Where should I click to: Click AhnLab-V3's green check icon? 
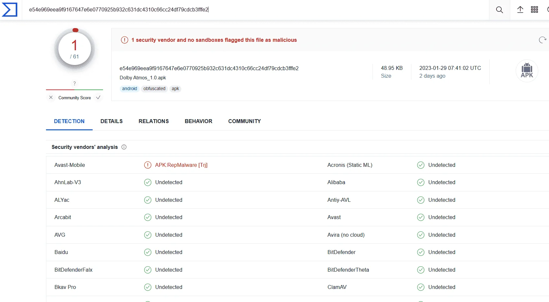148,182
